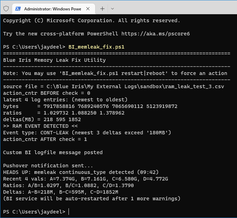
Task: Click 'action_cntr AFTER check = 1' line
Action: (x=45, y=139)
